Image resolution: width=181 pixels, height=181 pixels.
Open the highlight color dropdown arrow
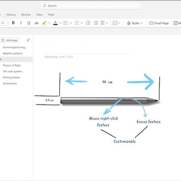(x=49, y=23)
